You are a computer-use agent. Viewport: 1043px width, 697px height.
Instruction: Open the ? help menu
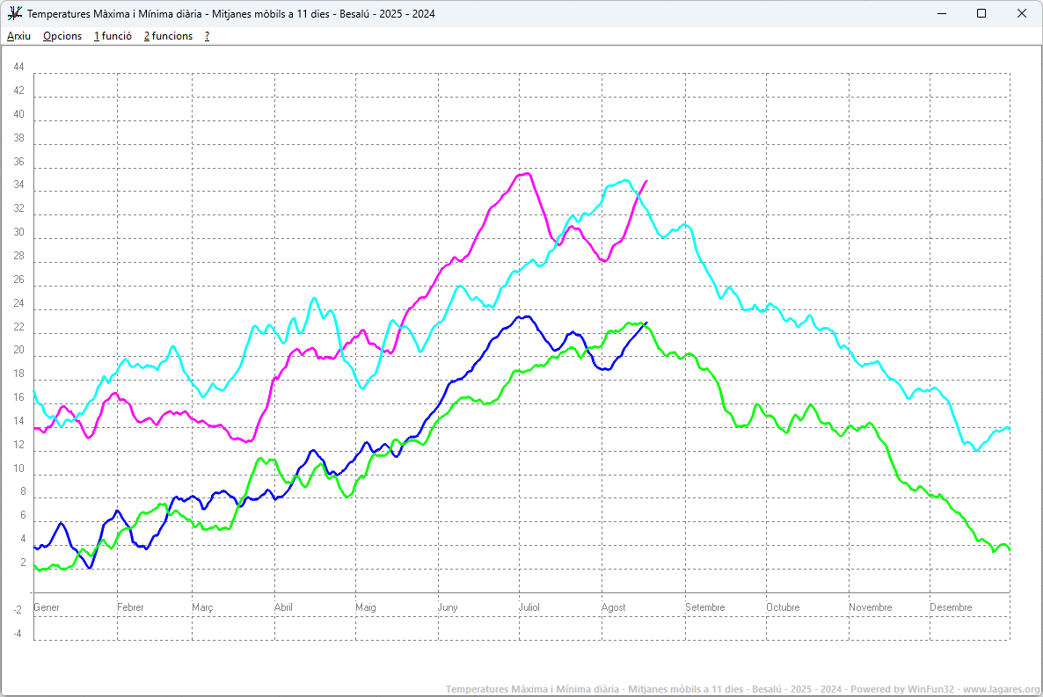[207, 36]
